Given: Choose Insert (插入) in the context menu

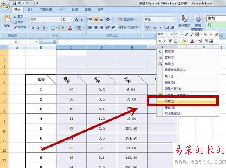Looking at the screenshot, I should tap(188, 76).
